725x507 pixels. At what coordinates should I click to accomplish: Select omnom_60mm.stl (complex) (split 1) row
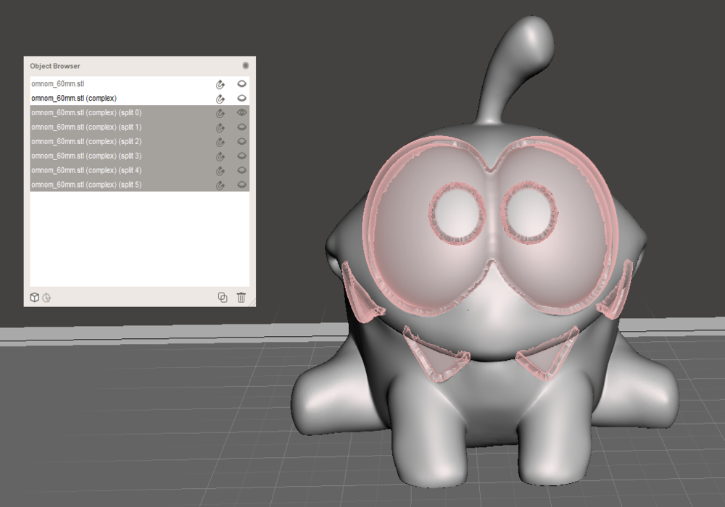tap(140, 127)
